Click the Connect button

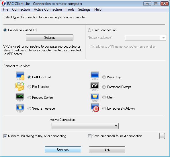click(63, 150)
